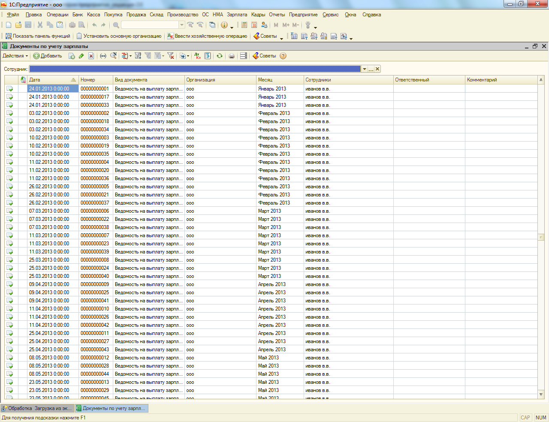Click the edit pencil icon in document toolbar
549x422 pixels.
81,56
